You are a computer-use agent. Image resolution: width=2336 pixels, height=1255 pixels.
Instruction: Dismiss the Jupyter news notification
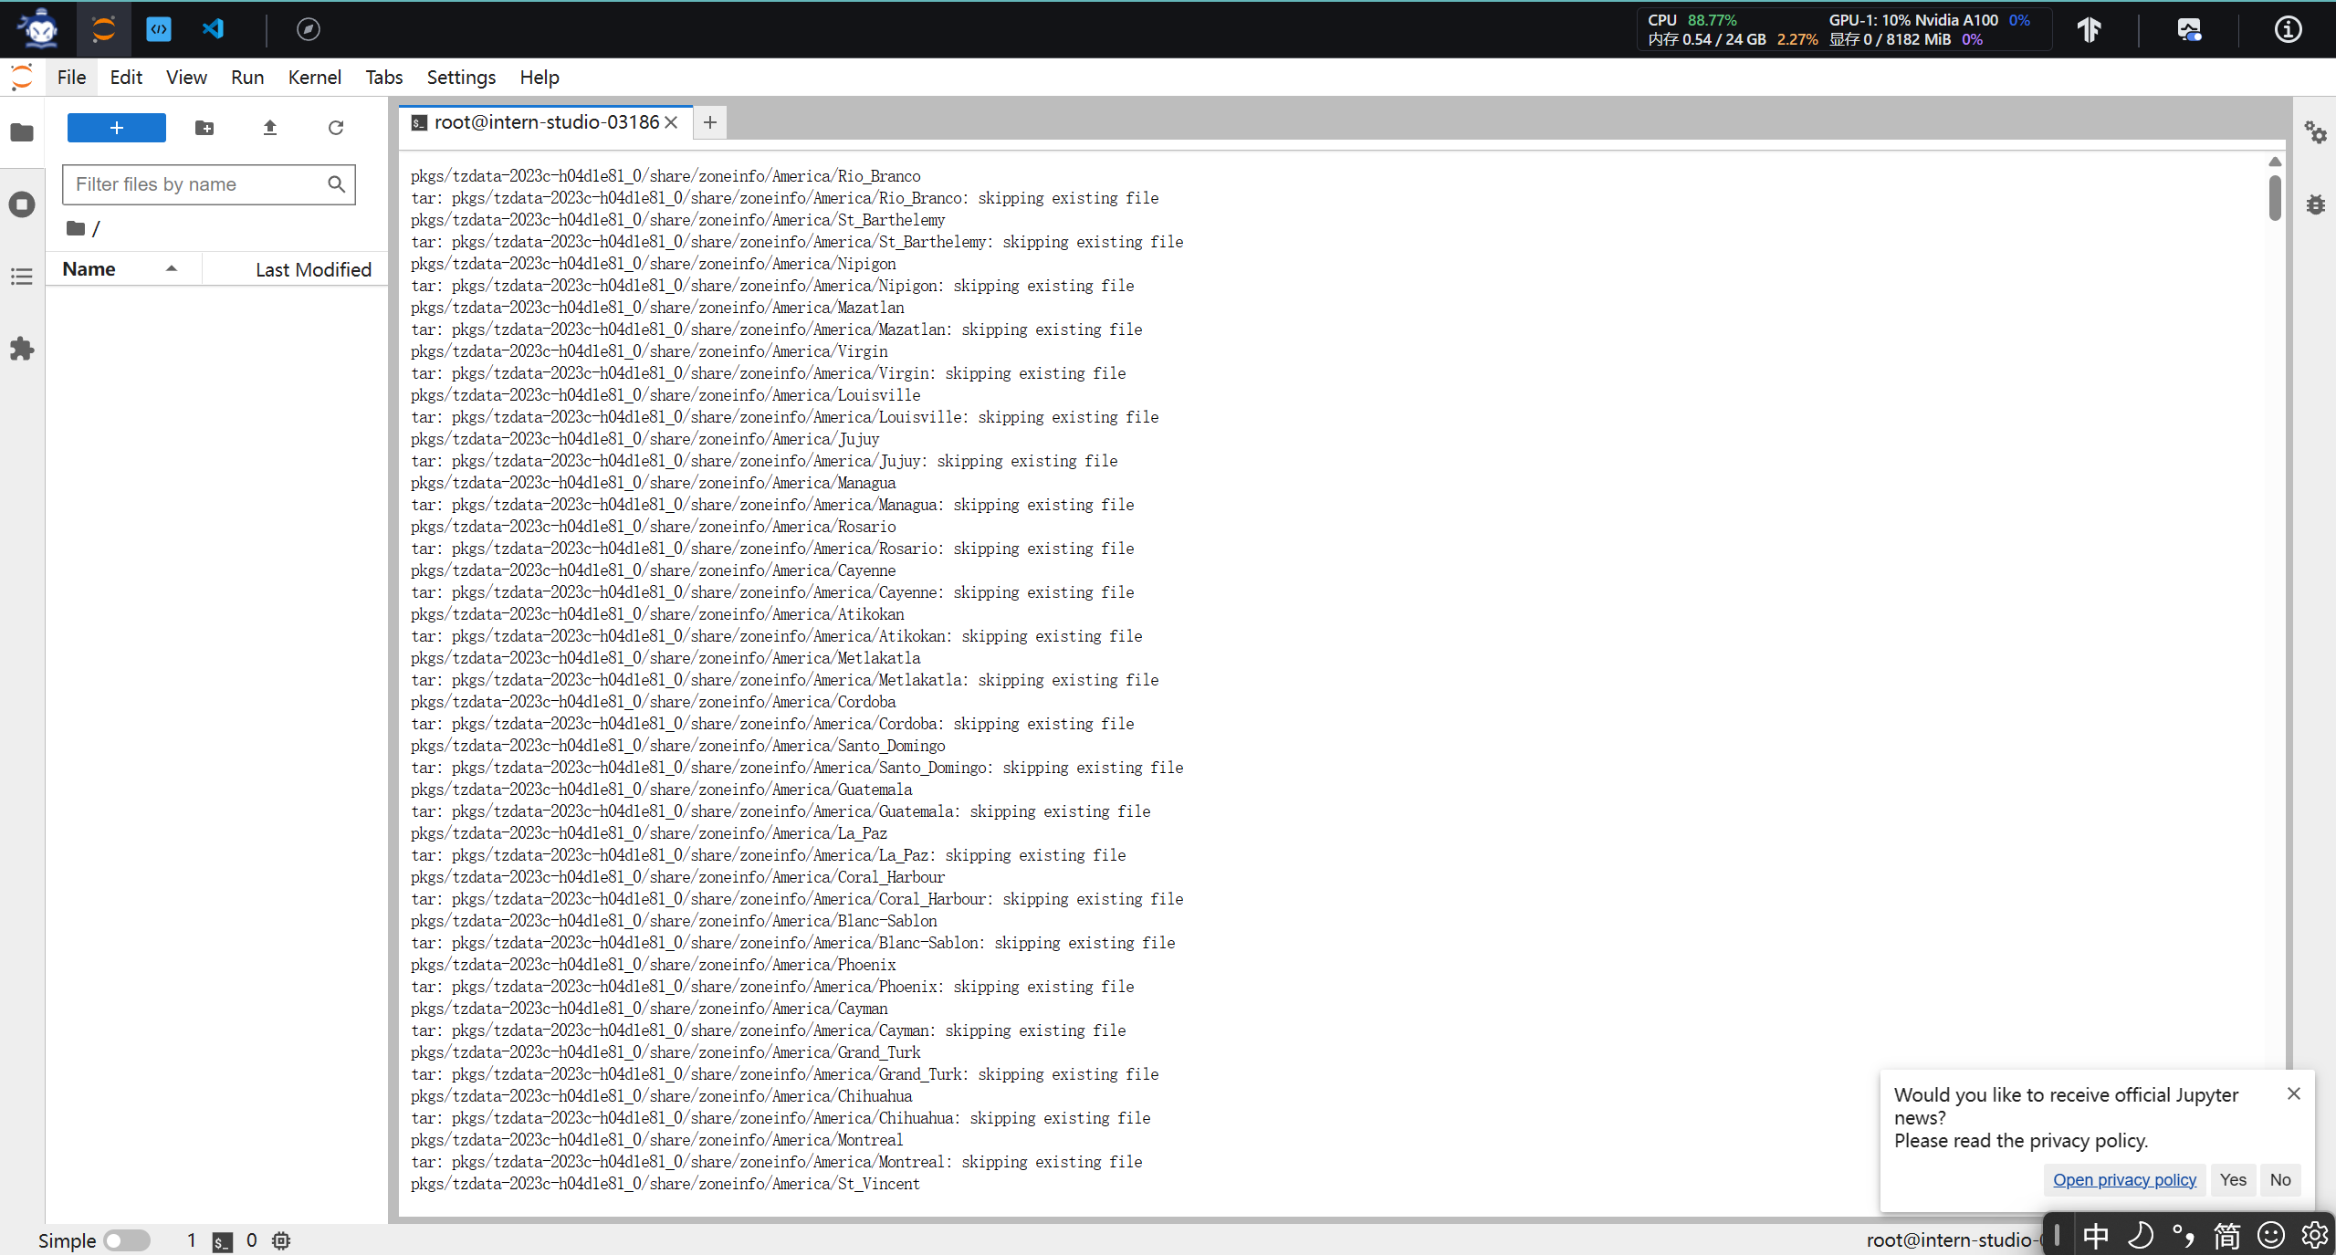[x=2294, y=1093]
